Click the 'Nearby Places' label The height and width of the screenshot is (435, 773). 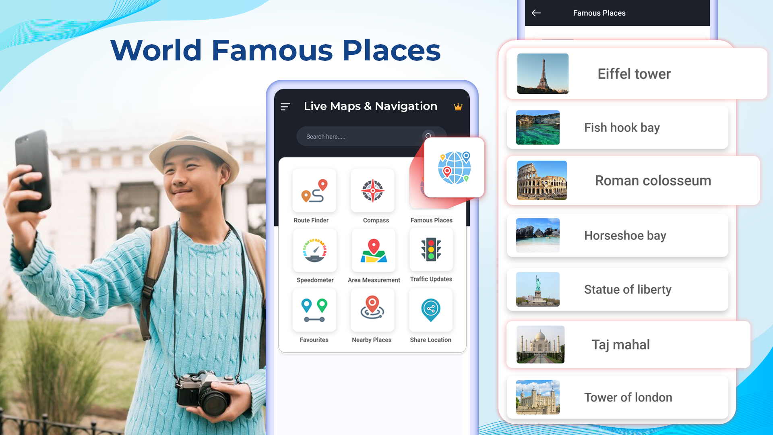pyautogui.click(x=372, y=340)
